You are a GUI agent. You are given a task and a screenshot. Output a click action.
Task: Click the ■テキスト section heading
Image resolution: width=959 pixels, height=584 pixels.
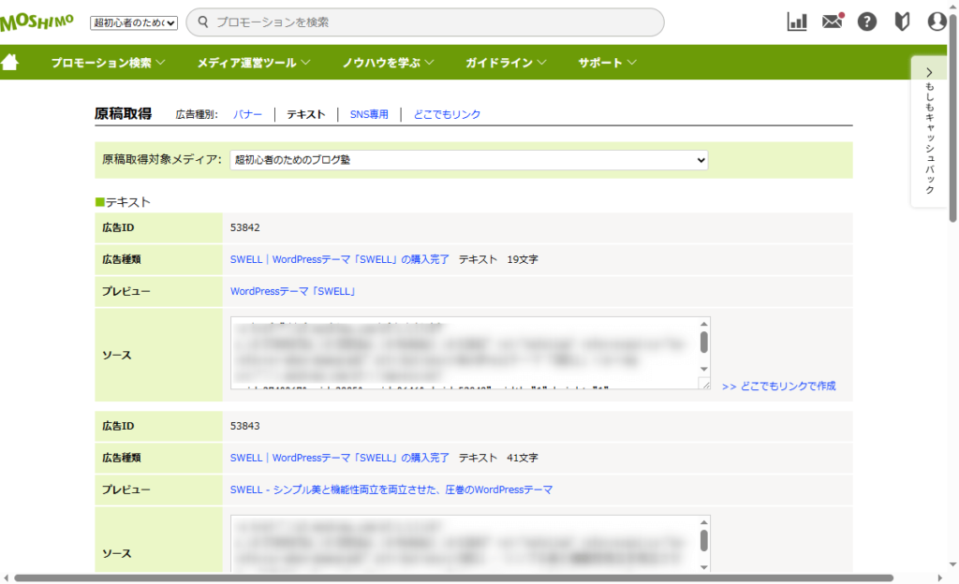pos(123,202)
